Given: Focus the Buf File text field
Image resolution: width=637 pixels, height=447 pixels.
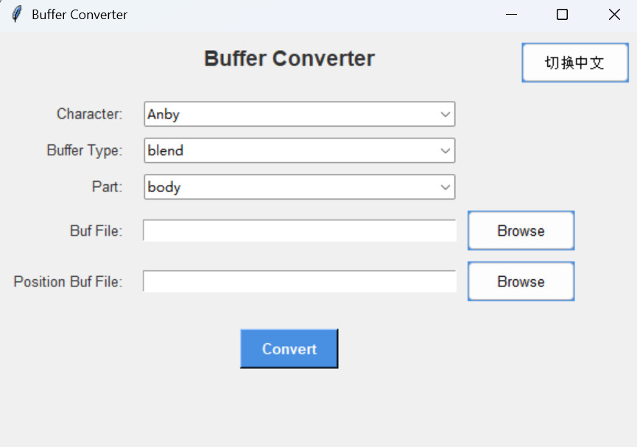Looking at the screenshot, I should (299, 231).
